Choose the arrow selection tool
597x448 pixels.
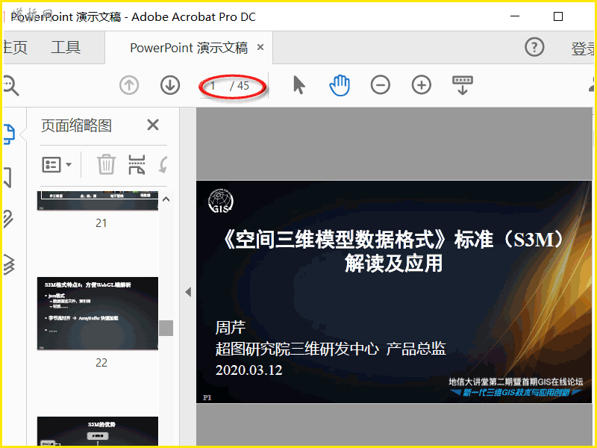point(299,85)
